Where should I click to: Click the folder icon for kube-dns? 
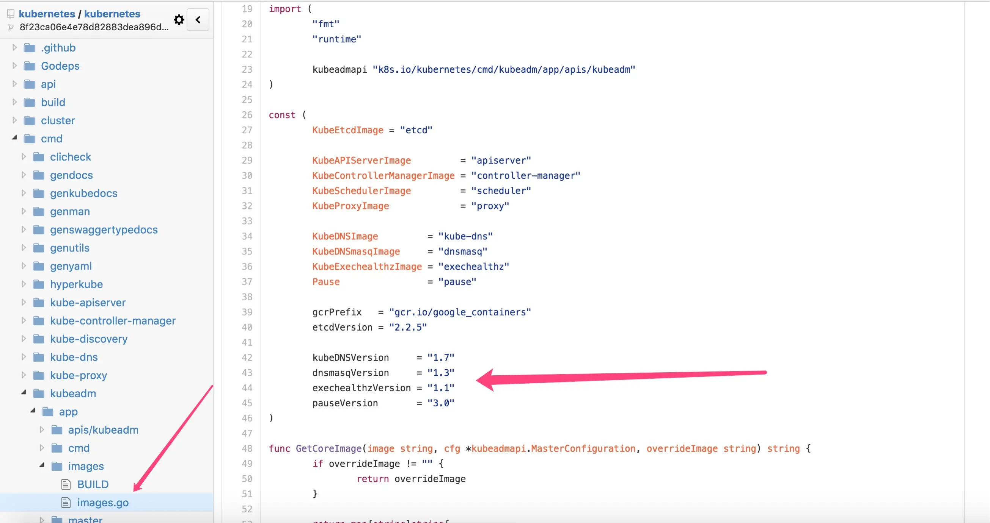(x=39, y=357)
